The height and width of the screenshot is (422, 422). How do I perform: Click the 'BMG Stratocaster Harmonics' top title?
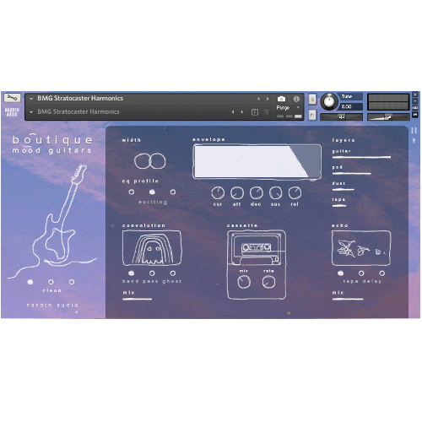coord(80,98)
